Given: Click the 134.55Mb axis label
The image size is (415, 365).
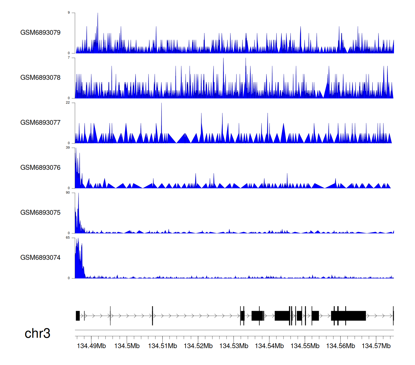Looking at the screenshot, I should click(x=305, y=346).
